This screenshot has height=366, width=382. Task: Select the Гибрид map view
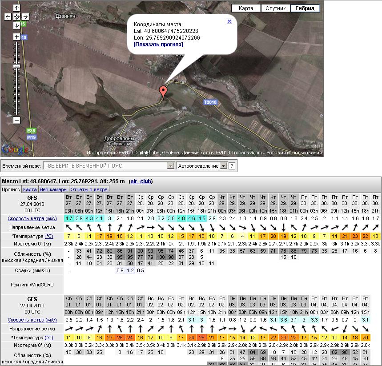[x=305, y=8]
